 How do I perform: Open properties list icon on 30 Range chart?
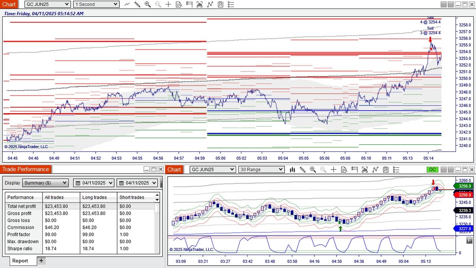coord(396,169)
